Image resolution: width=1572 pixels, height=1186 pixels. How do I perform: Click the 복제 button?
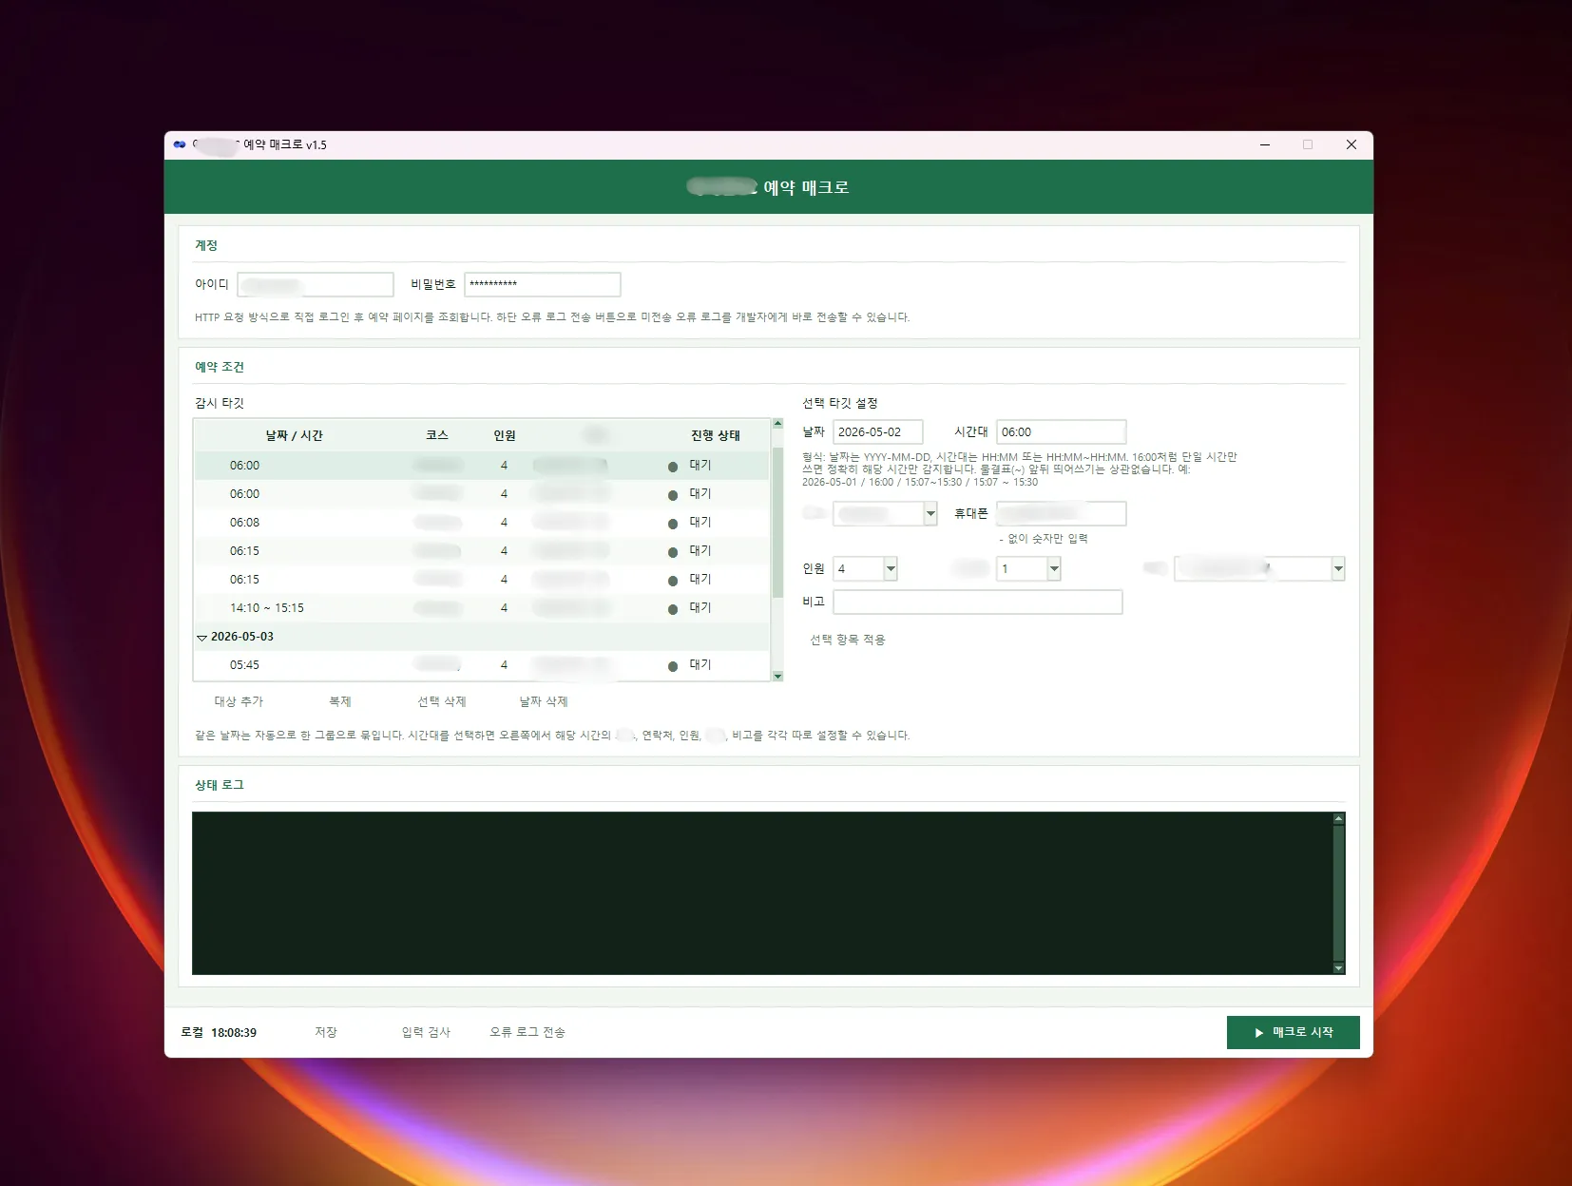[340, 701]
